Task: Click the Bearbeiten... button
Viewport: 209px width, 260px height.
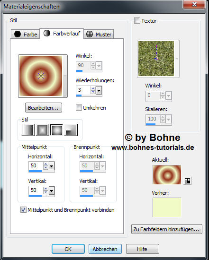Action: tap(44, 108)
